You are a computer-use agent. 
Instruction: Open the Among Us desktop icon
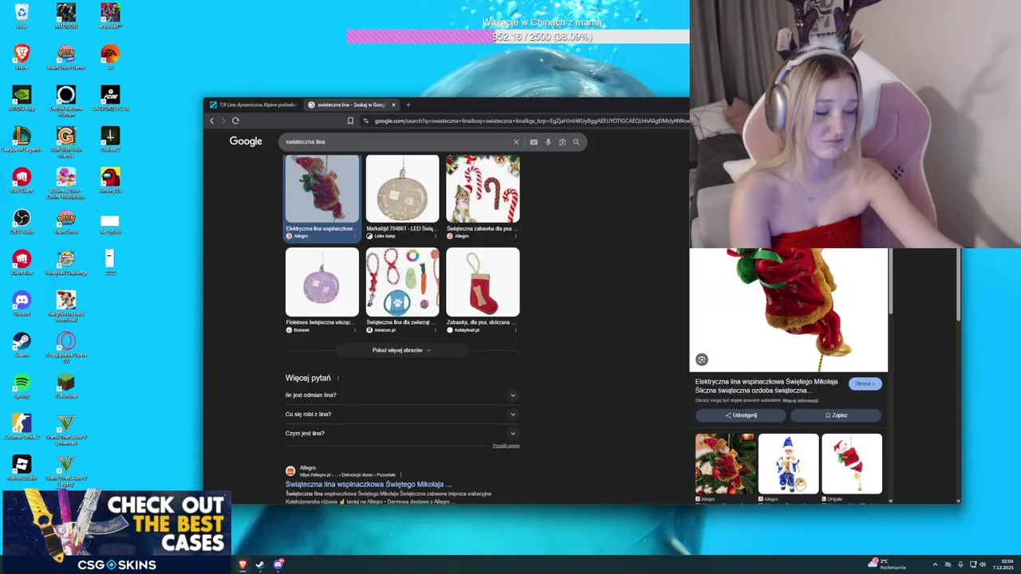click(110, 179)
